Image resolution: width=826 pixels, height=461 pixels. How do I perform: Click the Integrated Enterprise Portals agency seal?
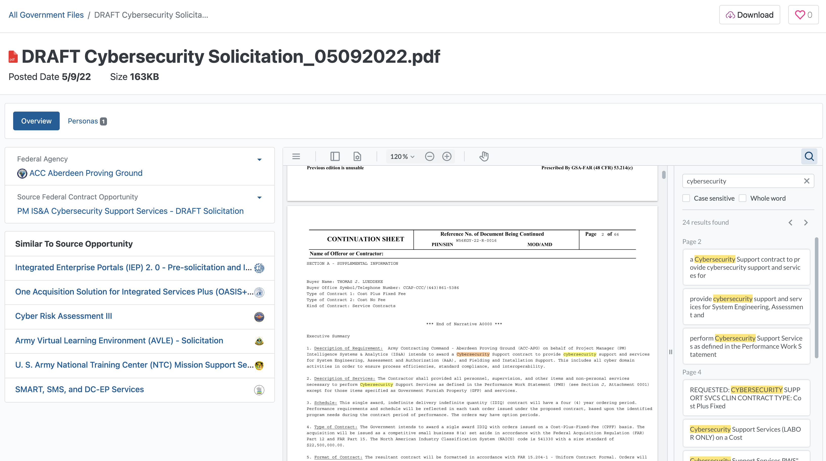259,268
